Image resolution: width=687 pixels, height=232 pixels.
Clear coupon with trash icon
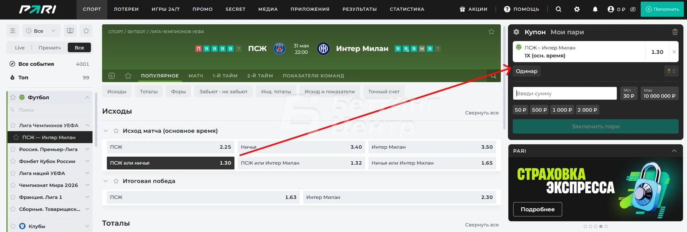675,32
